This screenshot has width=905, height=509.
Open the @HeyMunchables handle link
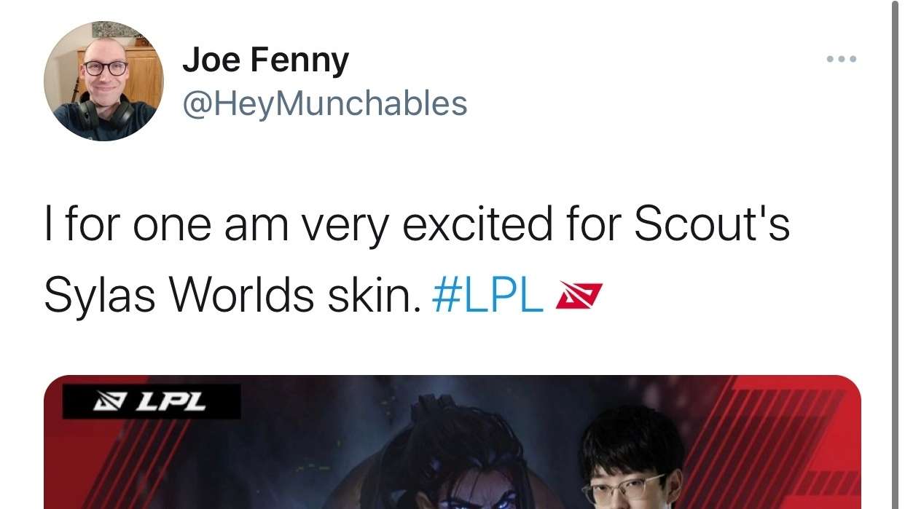point(325,103)
